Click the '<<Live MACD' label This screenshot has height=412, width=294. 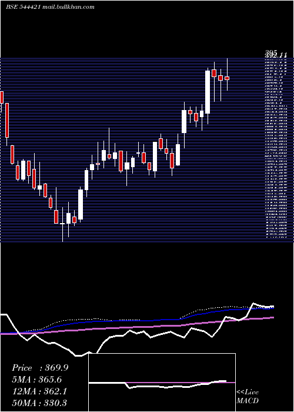pyautogui.click(x=248, y=397)
